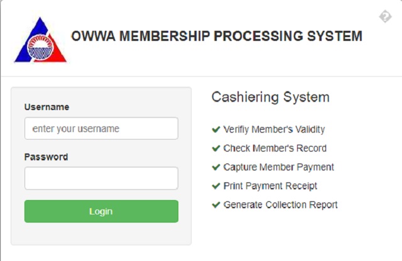Open the help question mark icon

[385, 16]
